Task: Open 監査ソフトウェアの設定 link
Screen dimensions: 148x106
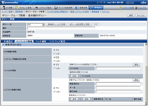Action: 80,12
